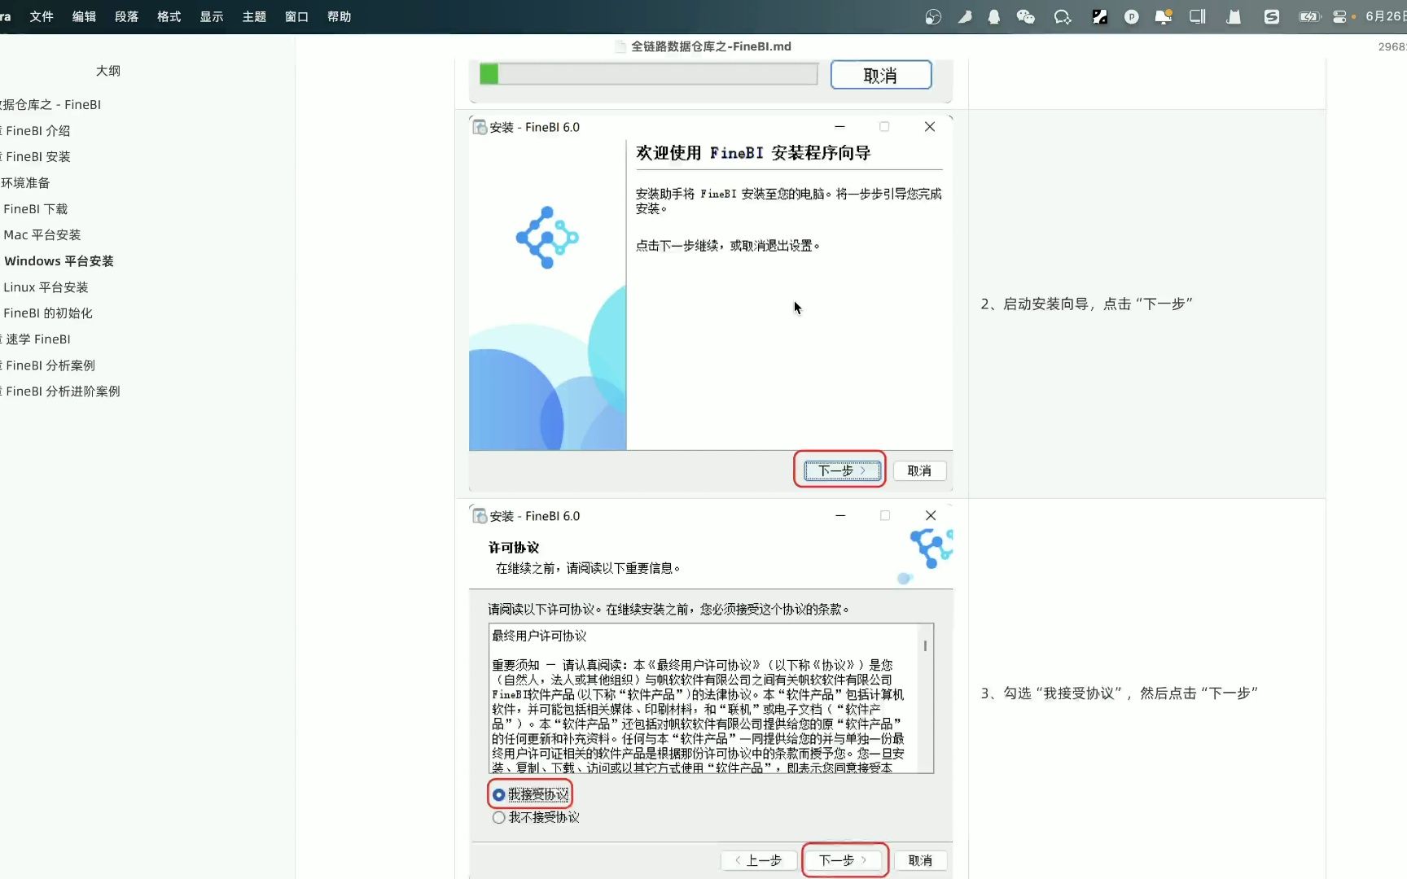
Task: Jump to FineBI 安装 in the outline
Action: [37, 156]
